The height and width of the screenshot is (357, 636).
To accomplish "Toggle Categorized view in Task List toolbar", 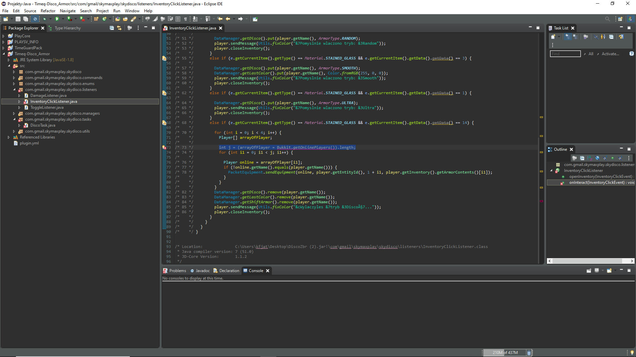I will 568,37.
